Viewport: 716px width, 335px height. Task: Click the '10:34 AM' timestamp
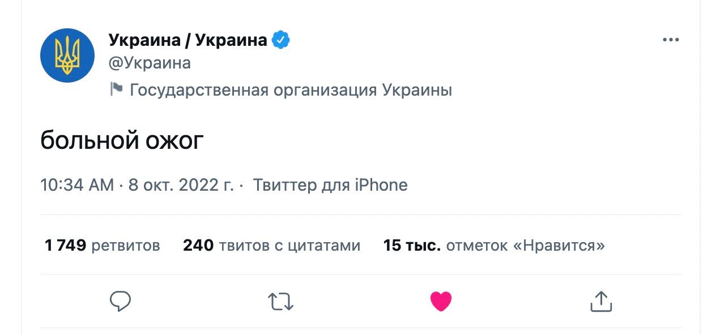[77, 185]
